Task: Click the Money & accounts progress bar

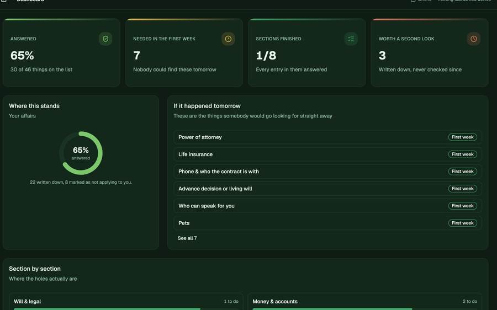Action: [x=365, y=309]
